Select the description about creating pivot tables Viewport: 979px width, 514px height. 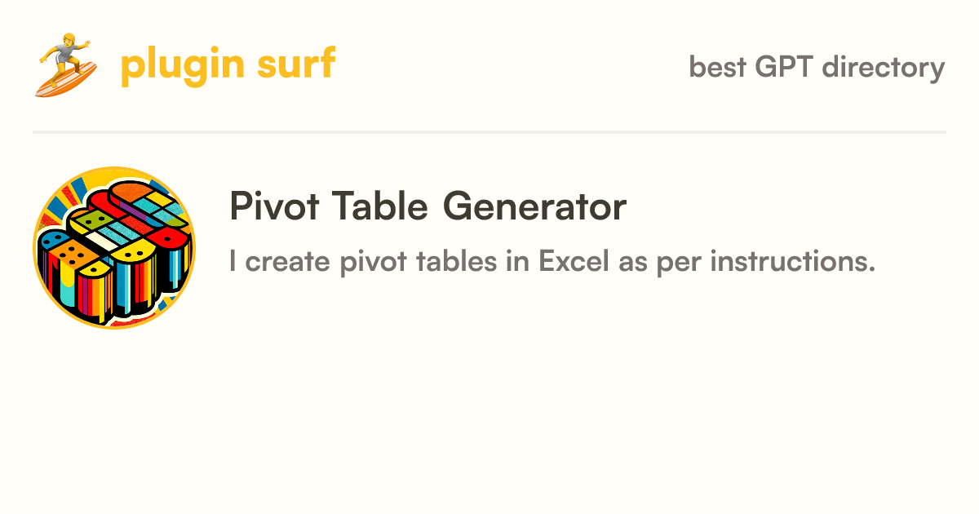[552, 263]
